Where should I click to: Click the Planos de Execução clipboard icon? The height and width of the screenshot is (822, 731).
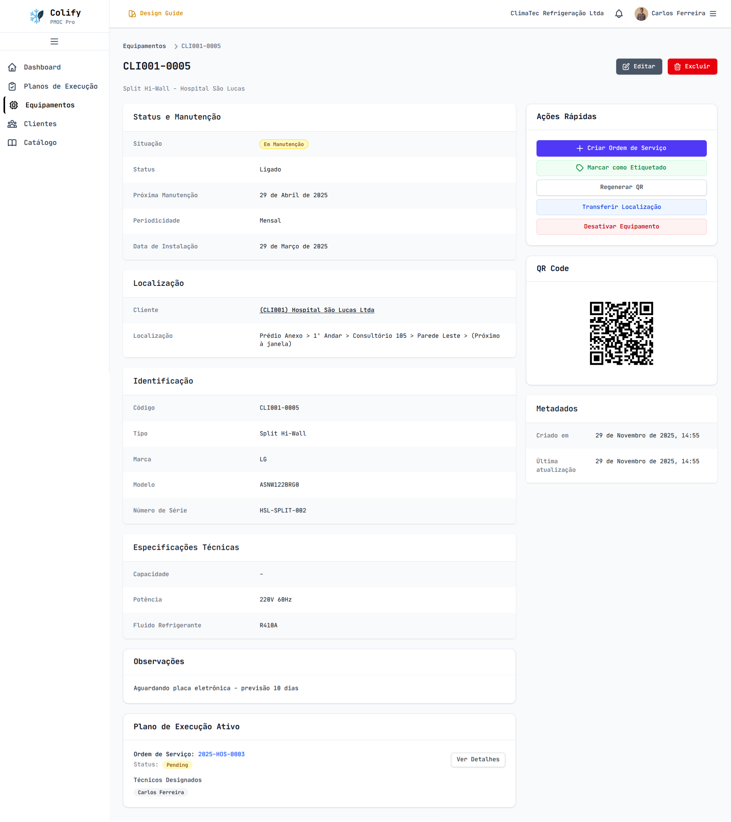click(x=12, y=86)
